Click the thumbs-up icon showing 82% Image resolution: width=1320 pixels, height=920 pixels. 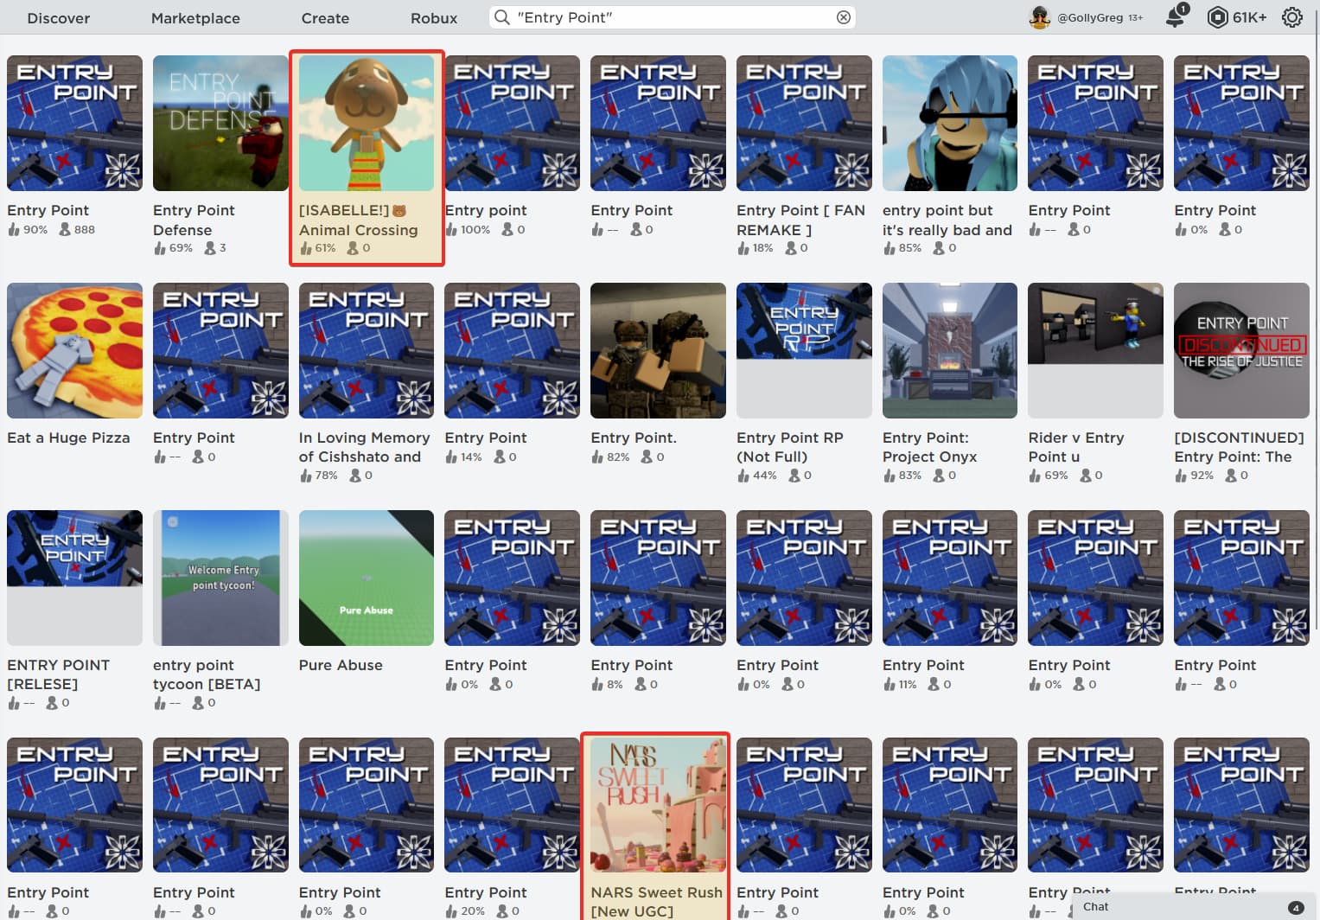(597, 457)
